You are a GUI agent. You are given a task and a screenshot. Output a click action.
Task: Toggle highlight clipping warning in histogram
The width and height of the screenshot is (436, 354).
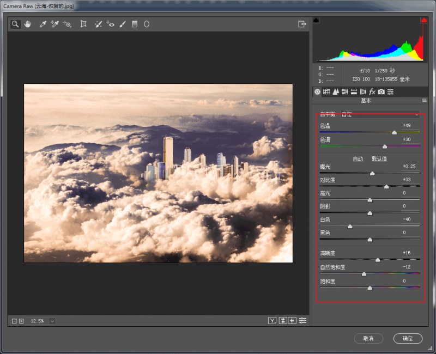point(423,20)
